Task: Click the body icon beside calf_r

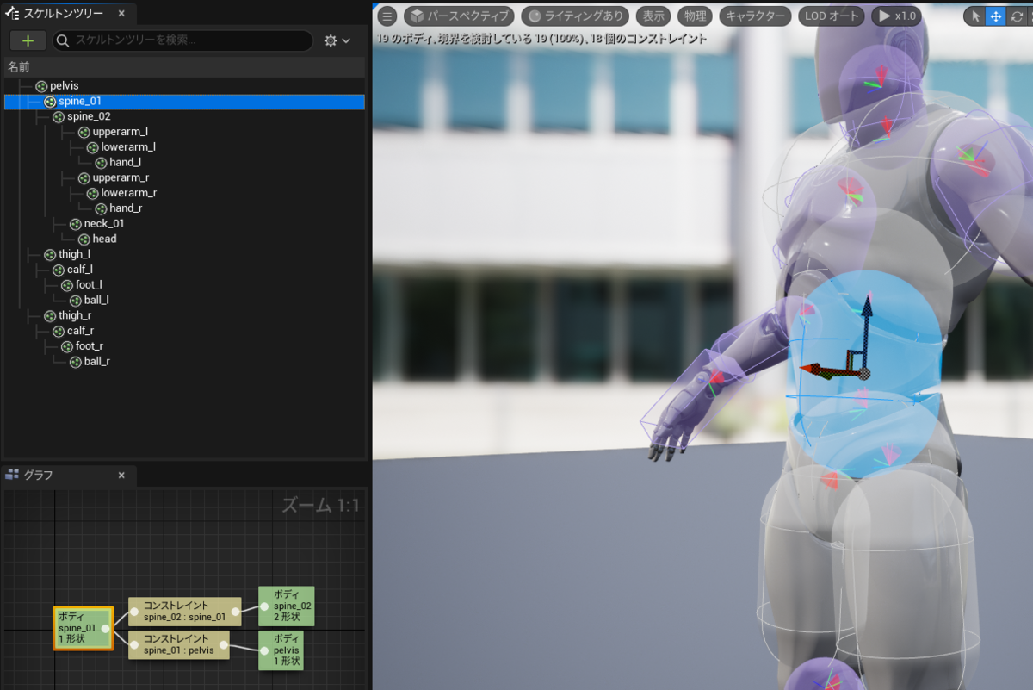Action: (x=59, y=331)
